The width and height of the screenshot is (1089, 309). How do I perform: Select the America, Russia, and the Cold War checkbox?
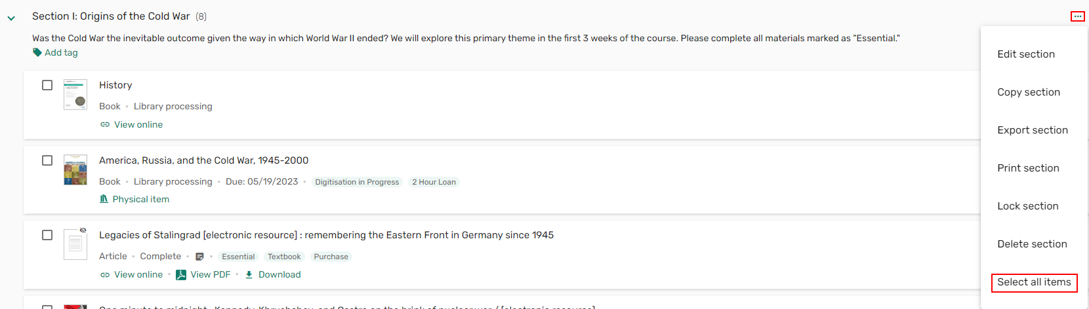(x=47, y=160)
